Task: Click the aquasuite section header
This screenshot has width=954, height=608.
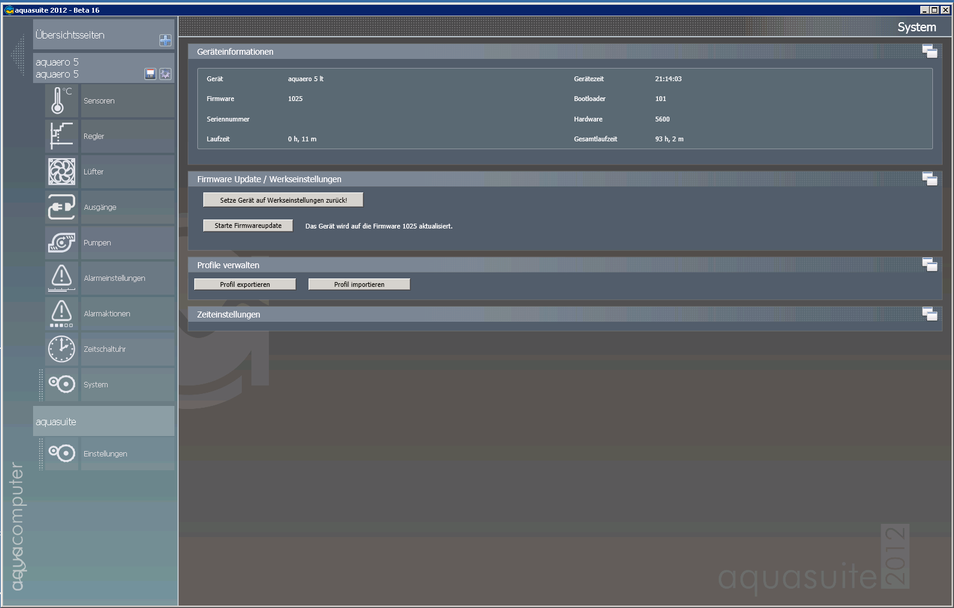Action: [103, 421]
